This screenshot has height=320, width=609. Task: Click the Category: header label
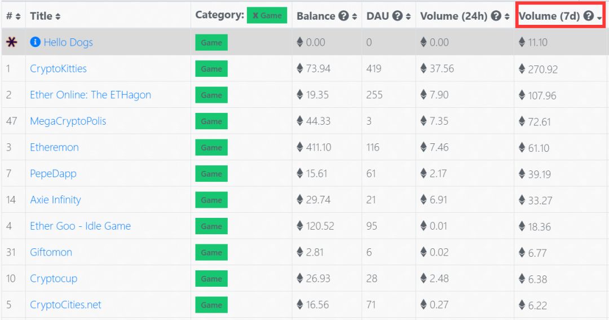tap(219, 15)
